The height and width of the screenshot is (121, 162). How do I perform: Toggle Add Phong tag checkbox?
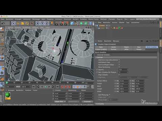[x=110, y=95]
